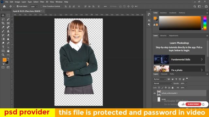Open the Search magnifier icon

(x=195, y=6)
